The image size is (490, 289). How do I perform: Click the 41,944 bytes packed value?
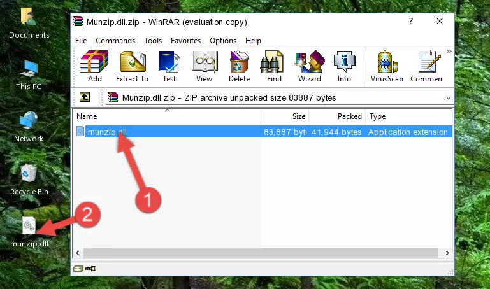click(336, 132)
